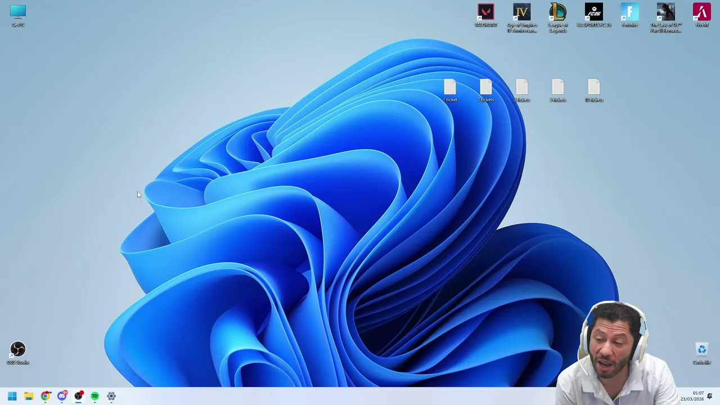Open the Windows Start menu
Image resolution: width=720 pixels, height=405 pixels.
click(12, 396)
